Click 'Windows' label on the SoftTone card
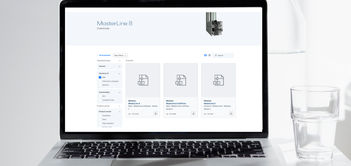 [x=169, y=101]
